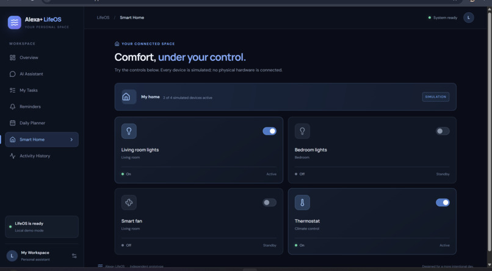Open workspace settings sliders icon
Image resolution: width=492 pixels, height=271 pixels.
[74, 256]
